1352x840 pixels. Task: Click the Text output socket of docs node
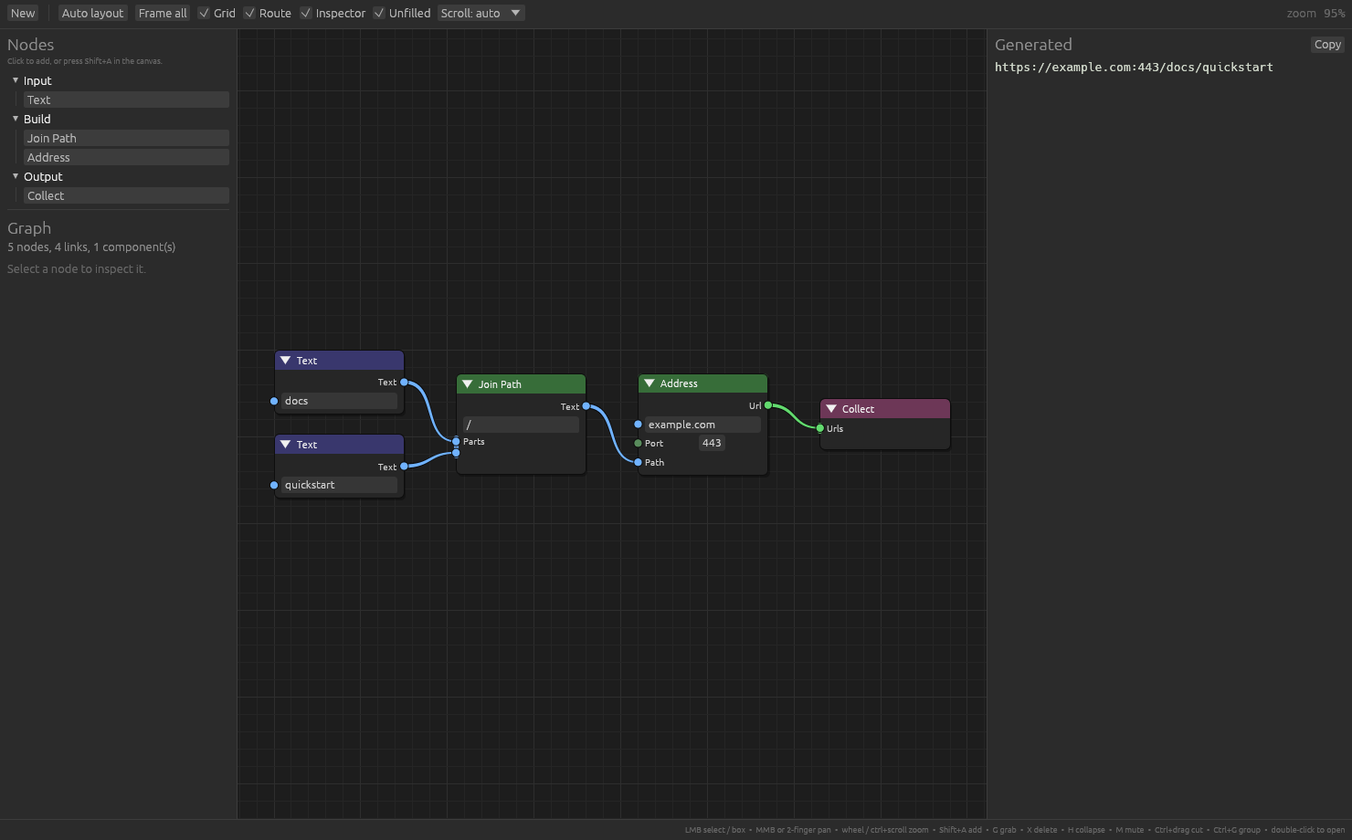click(405, 383)
